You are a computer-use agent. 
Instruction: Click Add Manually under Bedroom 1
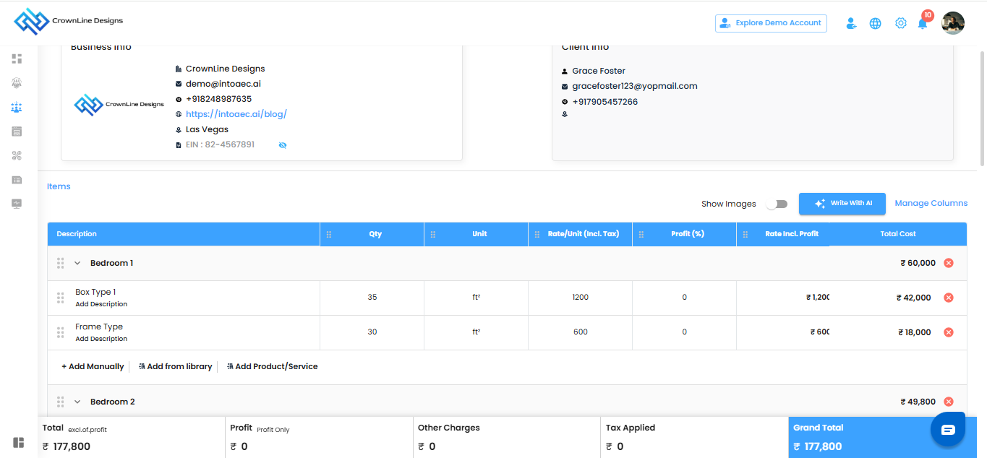[93, 366]
